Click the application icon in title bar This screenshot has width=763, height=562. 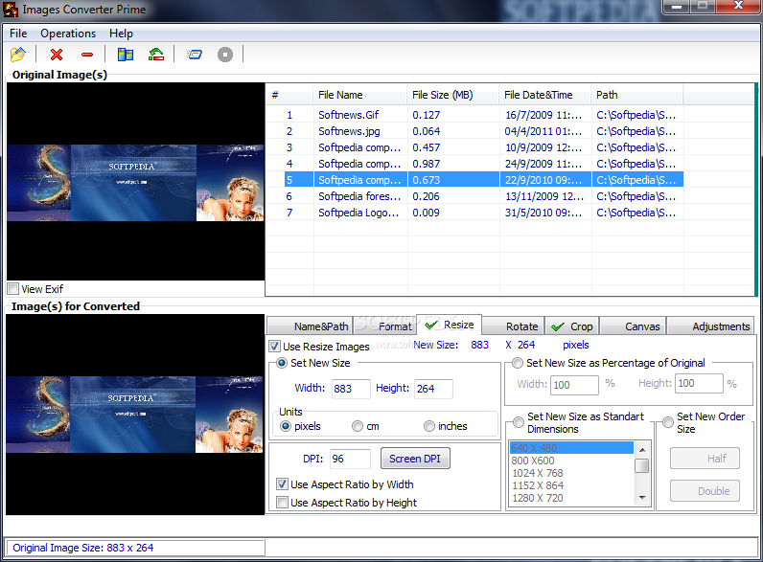point(11,10)
